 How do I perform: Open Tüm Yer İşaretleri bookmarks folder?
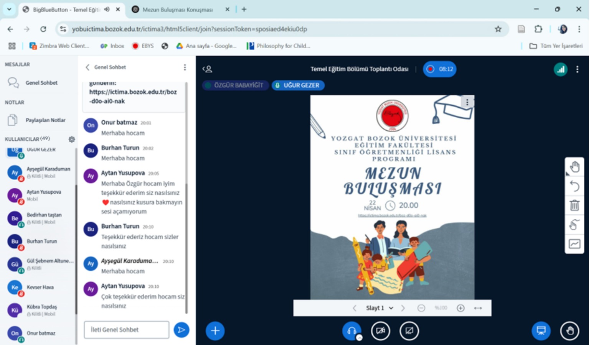tap(556, 46)
